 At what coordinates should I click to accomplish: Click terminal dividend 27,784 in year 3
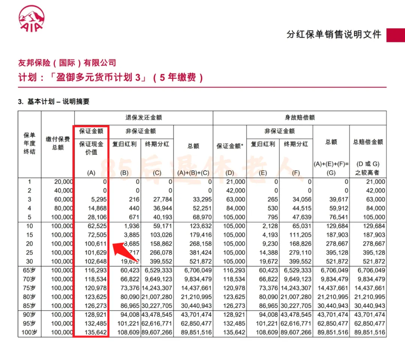coord(162,199)
